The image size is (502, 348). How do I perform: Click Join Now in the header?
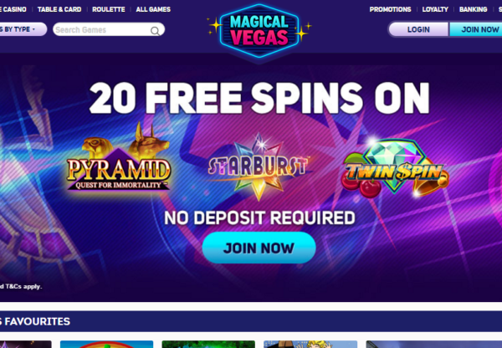[476, 29]
